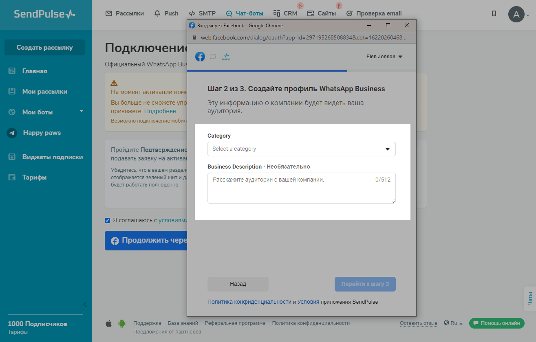This screenshot has width=536, height=342.
Task: Open the Политика конфиденциальности link in popup
Action: [x=249, y=302]
